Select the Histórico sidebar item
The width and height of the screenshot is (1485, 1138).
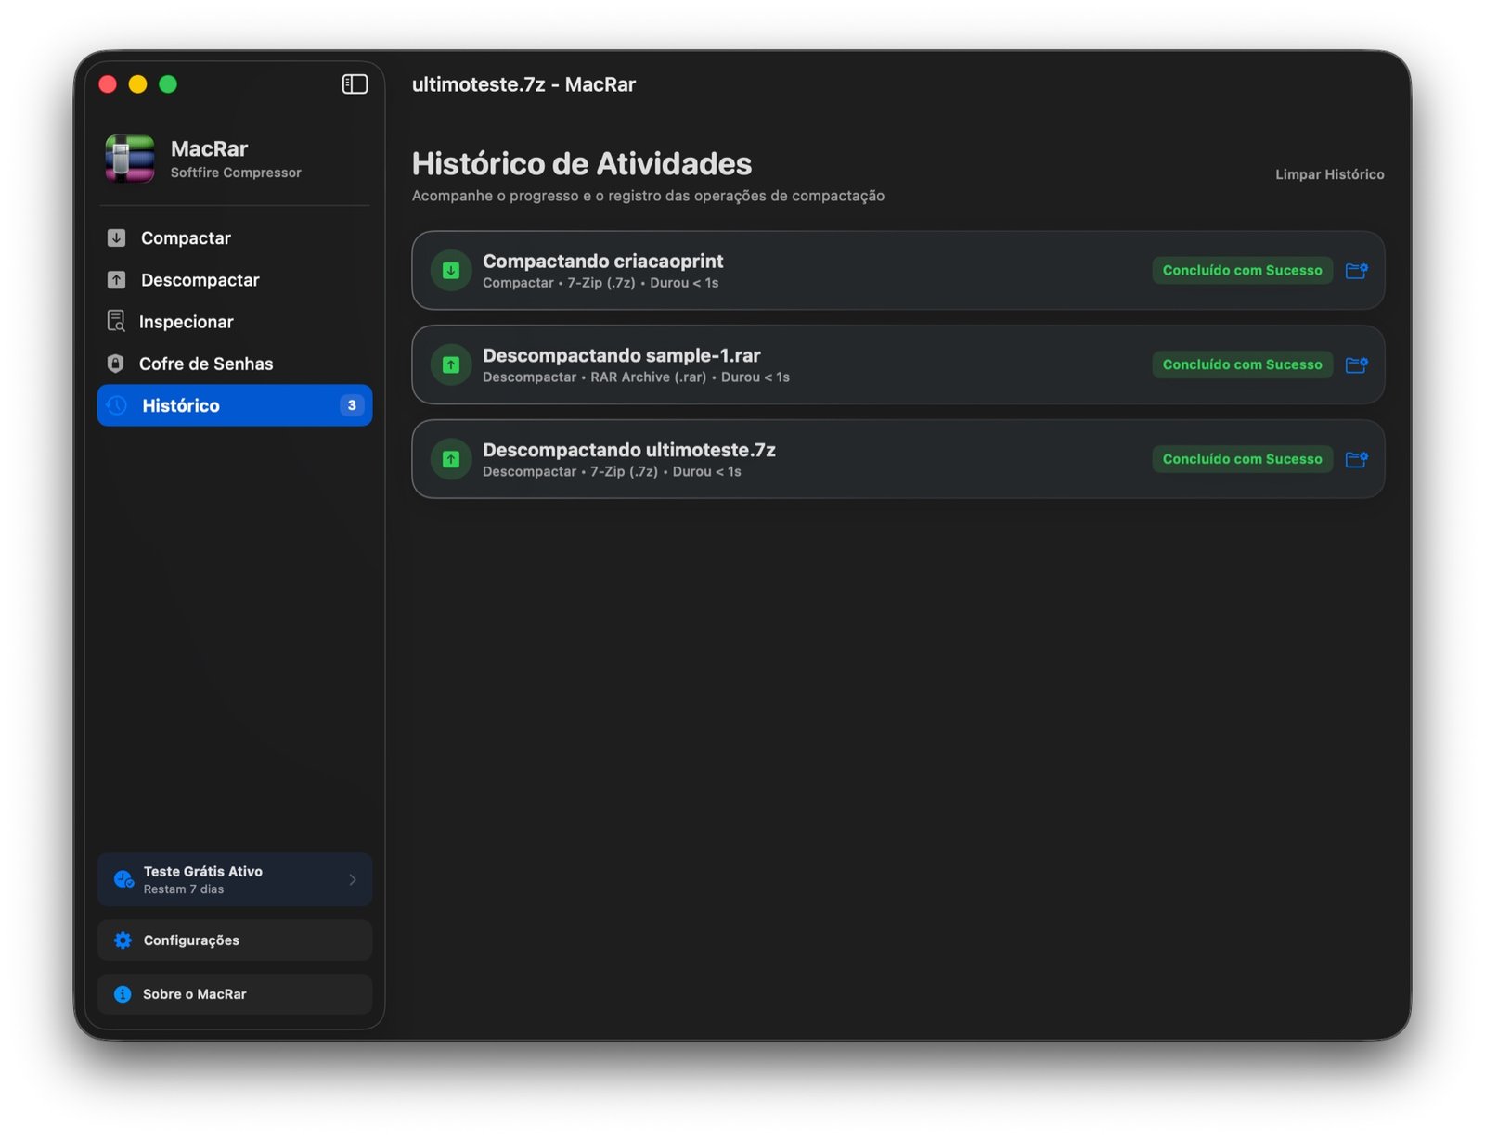click(235, 405)
